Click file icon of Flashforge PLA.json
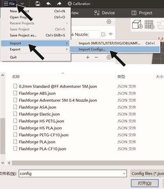 [x=15, y=142]
